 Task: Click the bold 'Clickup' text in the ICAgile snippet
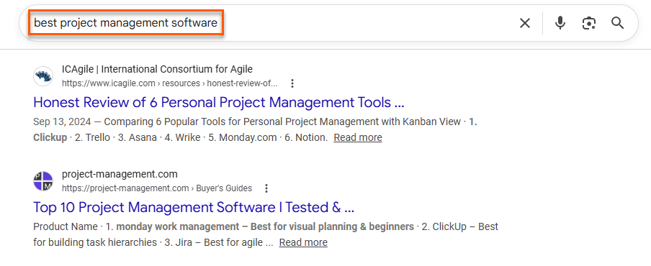50,137
